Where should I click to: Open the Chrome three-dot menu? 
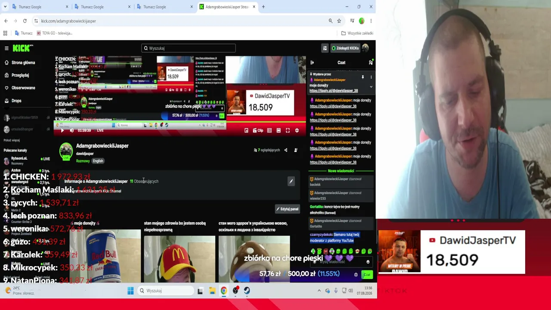tap(371, 21)
